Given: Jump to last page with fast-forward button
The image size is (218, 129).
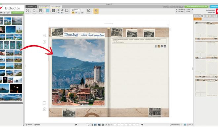Looking at the screenshot, I should click(x=142, y=125).
